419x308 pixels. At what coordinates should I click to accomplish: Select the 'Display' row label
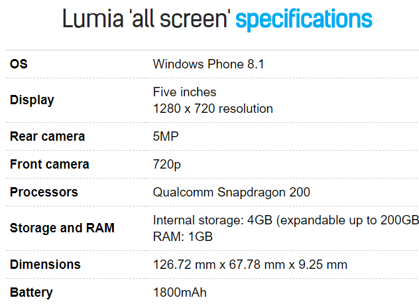click(x=32, y=100)
